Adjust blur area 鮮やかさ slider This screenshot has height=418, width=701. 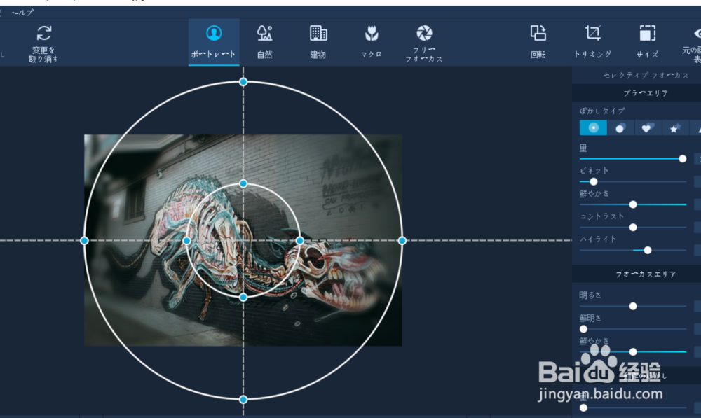tap(633, 204)
